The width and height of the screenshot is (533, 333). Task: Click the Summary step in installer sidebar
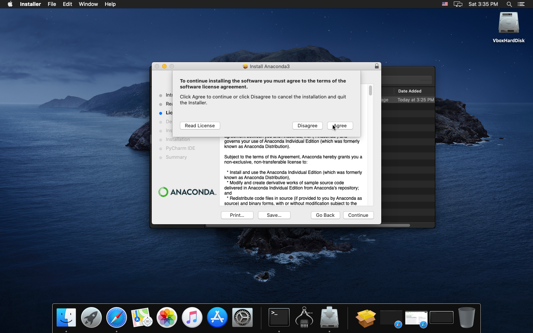176,157
